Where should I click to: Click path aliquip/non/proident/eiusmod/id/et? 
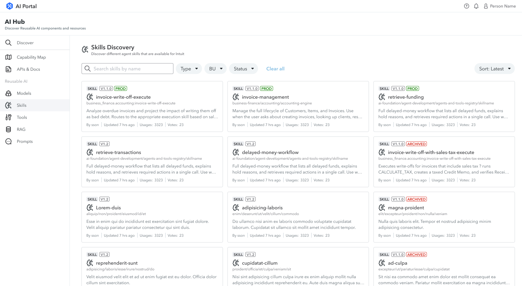click(116, 214)
